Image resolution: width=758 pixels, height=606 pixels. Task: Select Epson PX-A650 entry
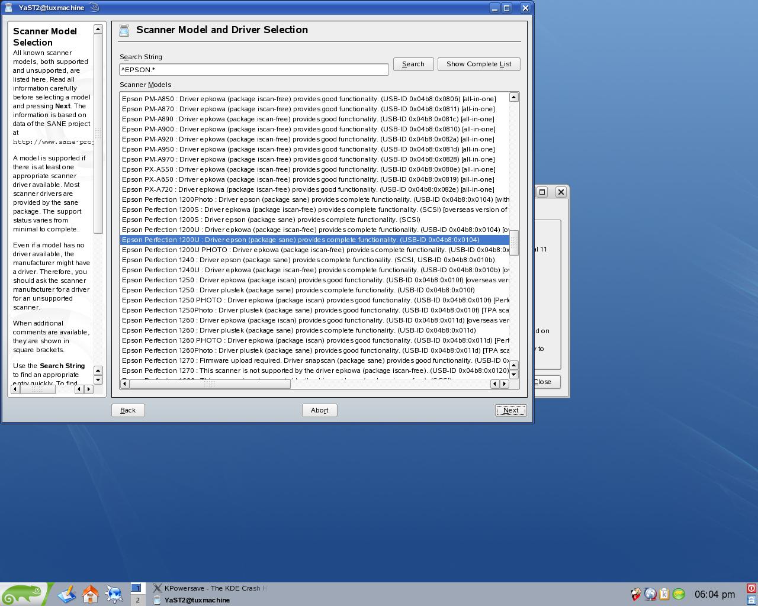(314, 179)
